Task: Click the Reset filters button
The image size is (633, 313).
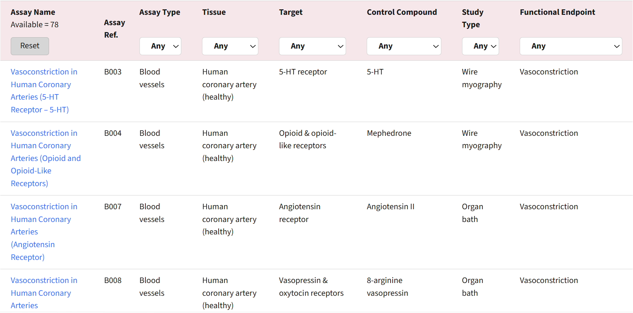Action: click(30, 46)
